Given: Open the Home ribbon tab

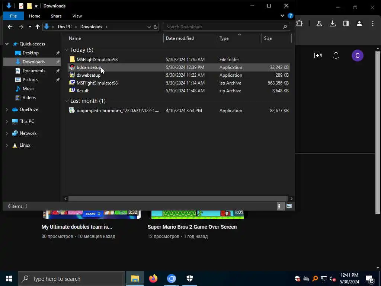Looking at the screenshot, I should [35, 16].
